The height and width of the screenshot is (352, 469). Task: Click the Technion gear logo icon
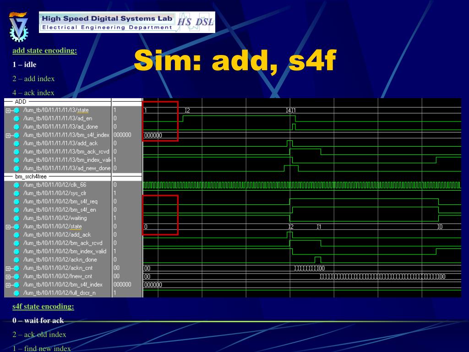(18, 26)
